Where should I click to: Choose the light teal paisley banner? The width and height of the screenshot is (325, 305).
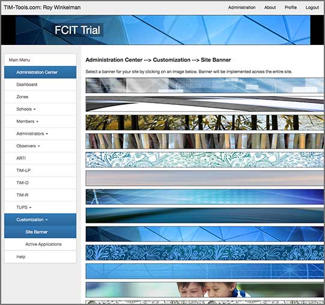[x=205, y=159]
